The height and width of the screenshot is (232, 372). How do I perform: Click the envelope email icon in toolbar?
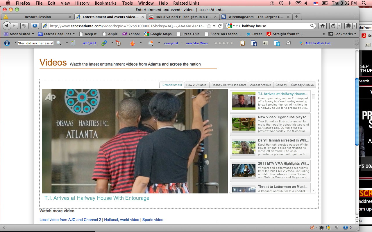288,43
